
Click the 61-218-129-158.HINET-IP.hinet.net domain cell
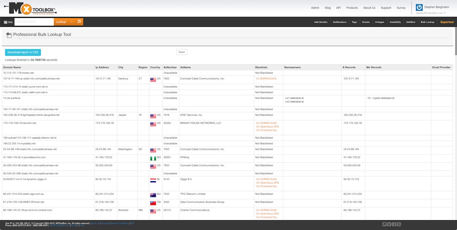48,203
